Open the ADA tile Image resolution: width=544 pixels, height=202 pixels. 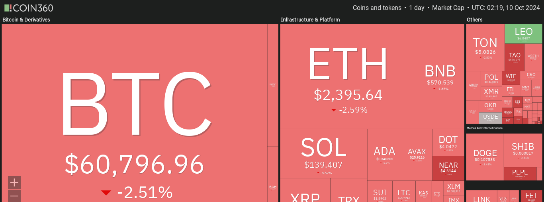[384, 155]
